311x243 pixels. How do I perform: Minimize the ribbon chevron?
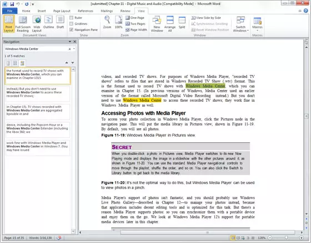(300, 11)
